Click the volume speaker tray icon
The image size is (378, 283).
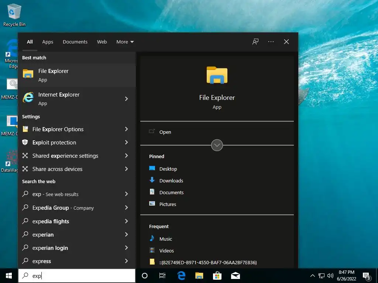tap(330, 276)
